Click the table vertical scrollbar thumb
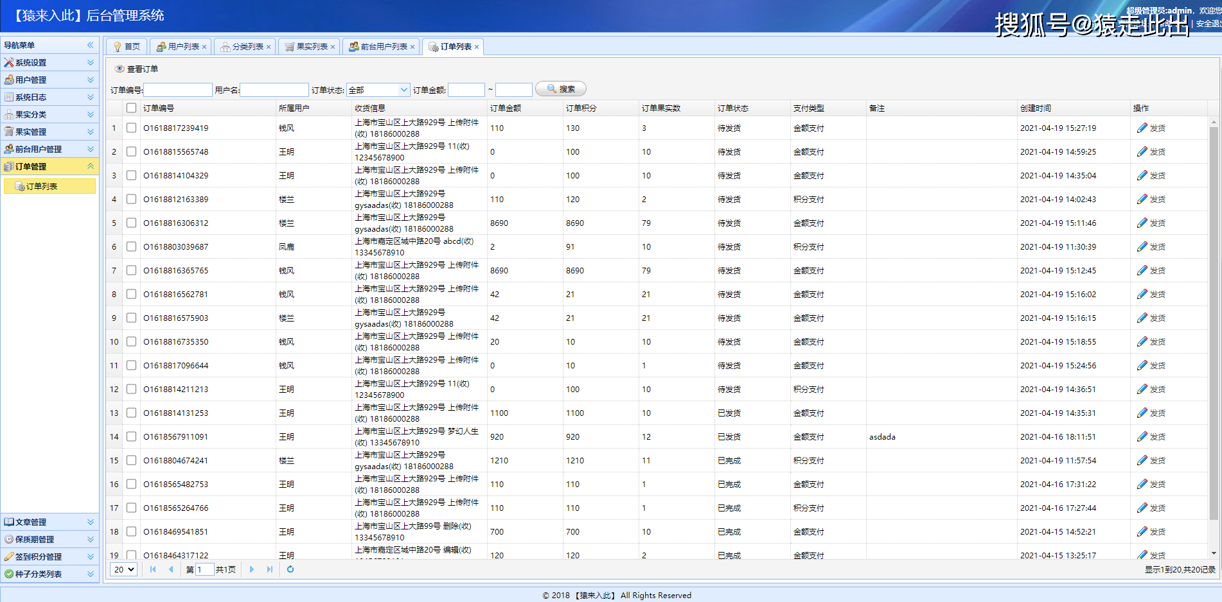The image size is (1222, 602). (x=1214, y=323)
